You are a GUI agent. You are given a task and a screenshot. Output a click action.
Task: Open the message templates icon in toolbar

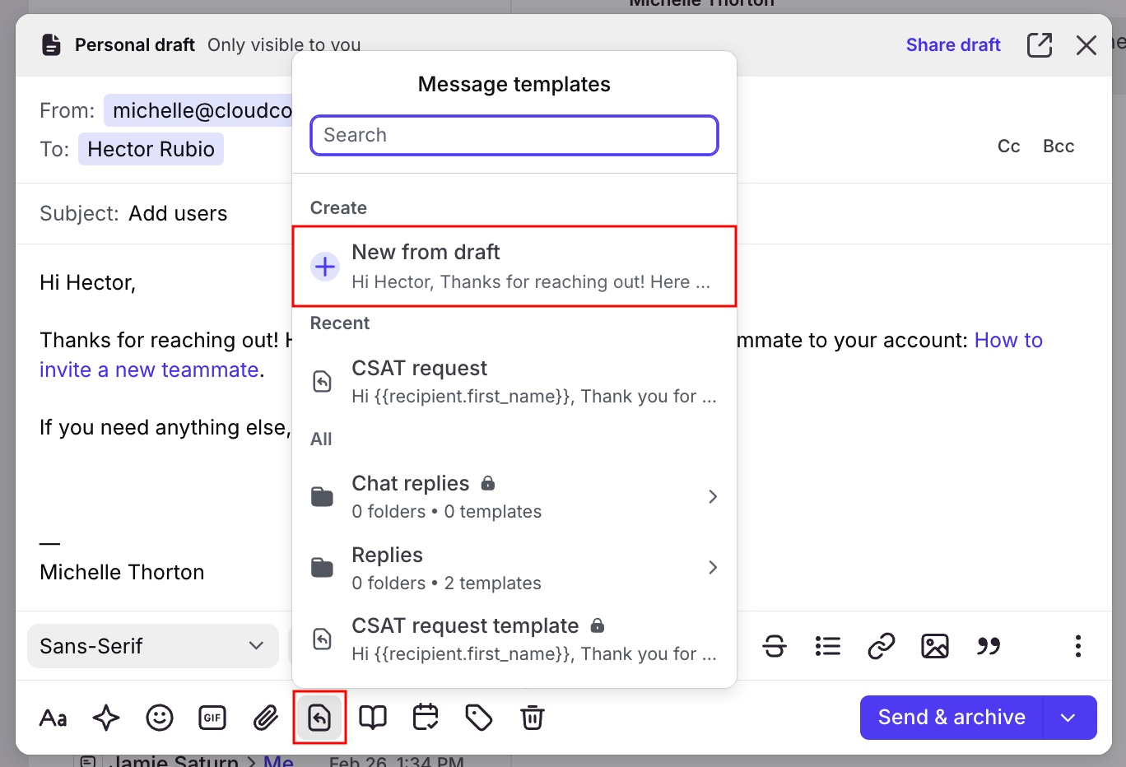(x=319, y=718)
